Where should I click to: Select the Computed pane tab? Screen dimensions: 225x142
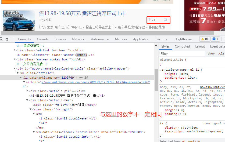182,46
